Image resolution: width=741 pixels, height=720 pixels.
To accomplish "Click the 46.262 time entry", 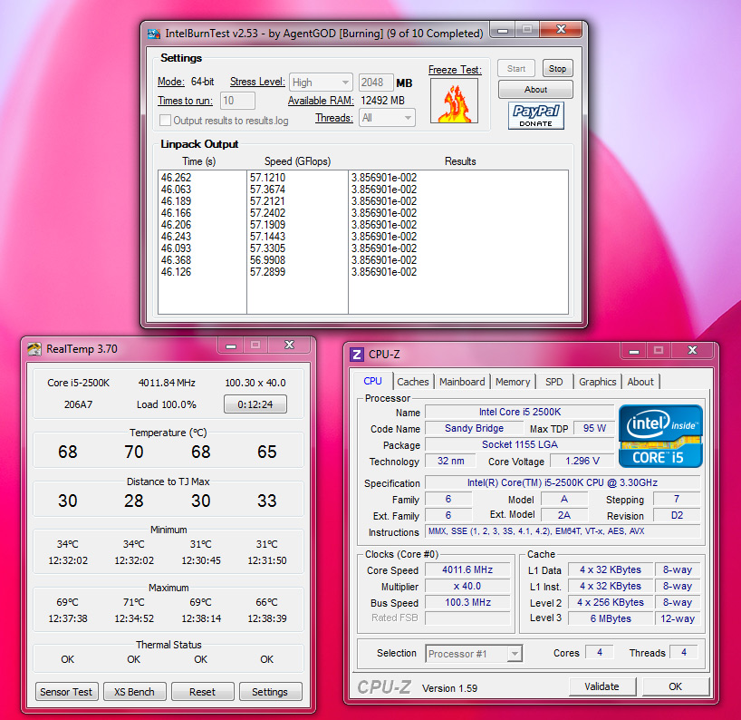I will click(x=176, y=178).
